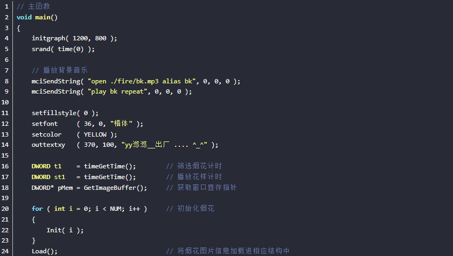The height and width of the screenshot is (256, 453).
Task: Click line number 14 in the gutter
Action: click(5, 145)
